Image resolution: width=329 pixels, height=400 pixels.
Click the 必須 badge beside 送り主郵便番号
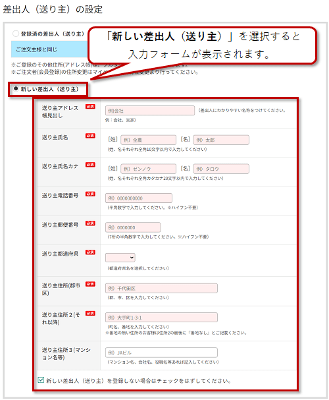point(90,223)
